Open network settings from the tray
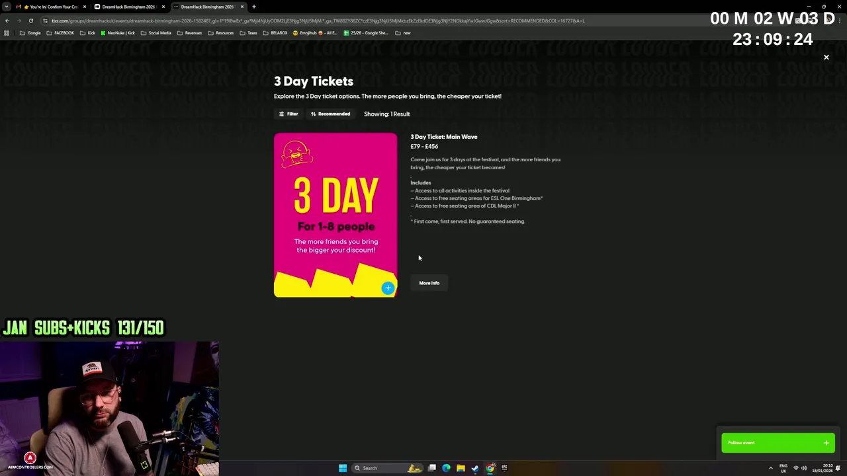Viewport: 847px width, 476px height. (796, 468)
